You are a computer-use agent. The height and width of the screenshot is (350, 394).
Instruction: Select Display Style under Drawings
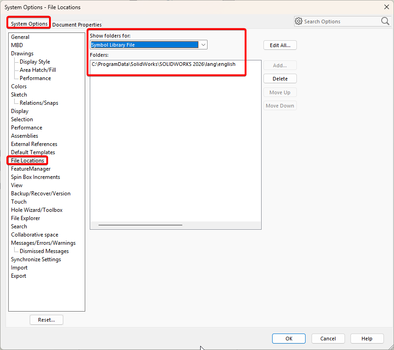point(35,62)
